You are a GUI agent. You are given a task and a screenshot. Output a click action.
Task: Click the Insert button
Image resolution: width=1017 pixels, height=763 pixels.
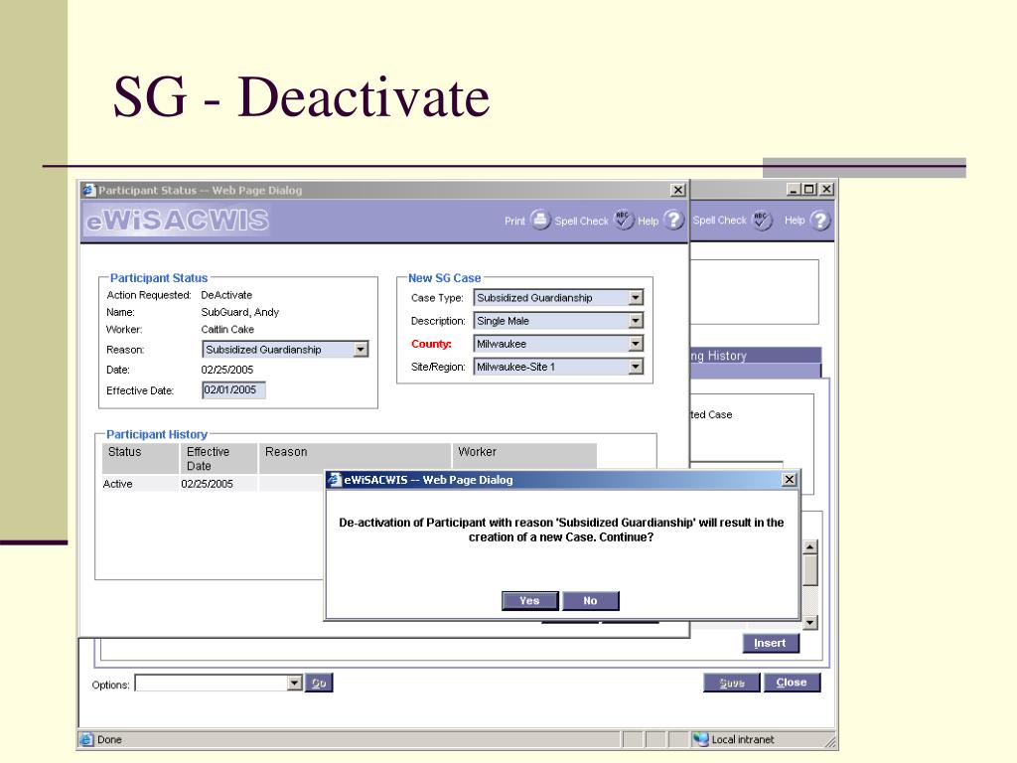tap(771, 643)
